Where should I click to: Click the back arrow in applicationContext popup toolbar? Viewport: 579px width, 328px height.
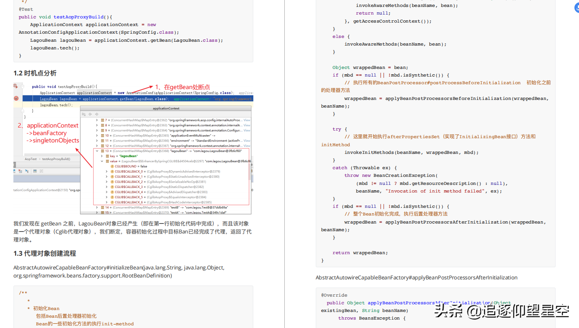90,114
